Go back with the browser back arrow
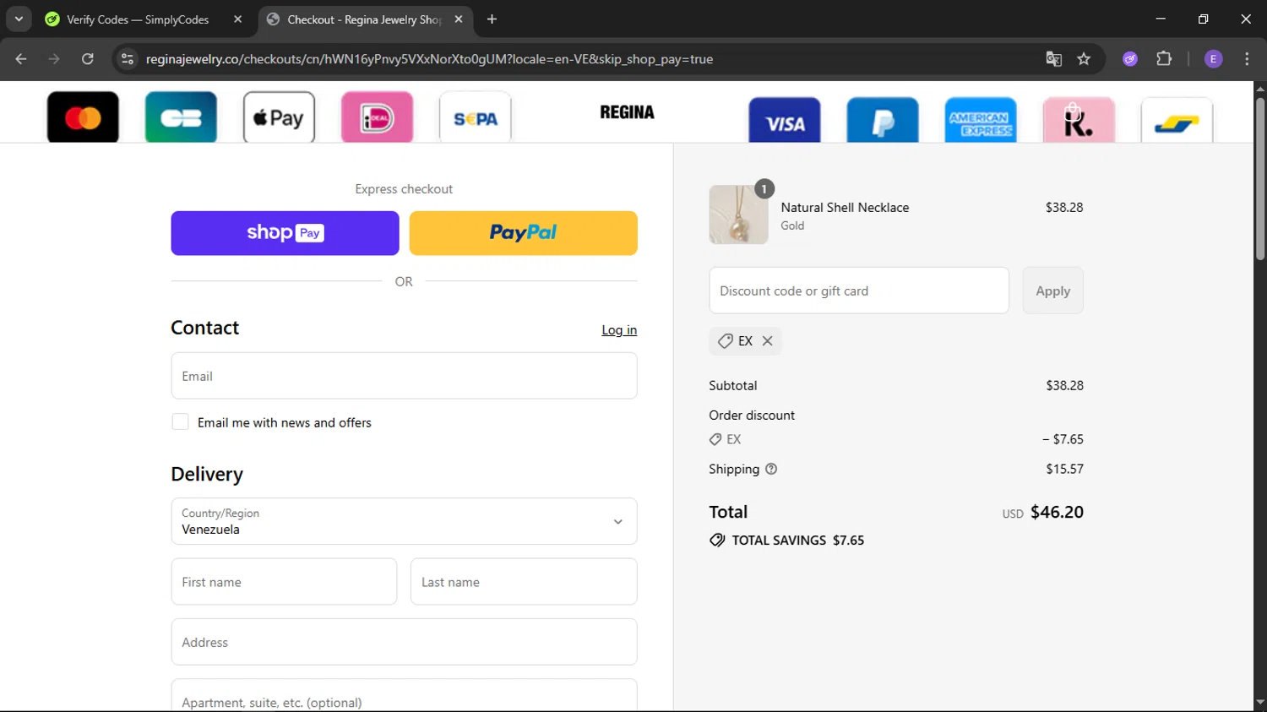The height and width of the screenshot is (712, 1267). 21,59
